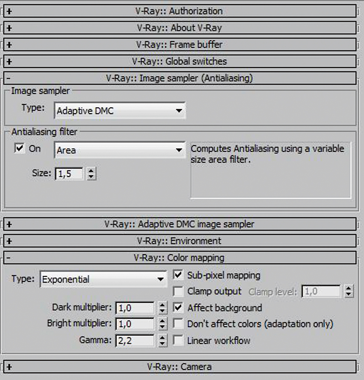The height and width of the screenshot is (380, 364).
Task: Open the Image sampler Type dropdown
Action: click(120, 111)
